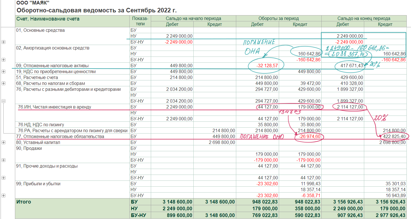
Task: Select the row 77, Отложенные налоговые обязательства
Action: coord(61,136)
